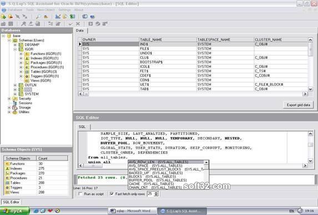Click the icon next to Indexes (IGOR)
The width and height of the screenshot is (318, 215).
(x=27, y=58)
